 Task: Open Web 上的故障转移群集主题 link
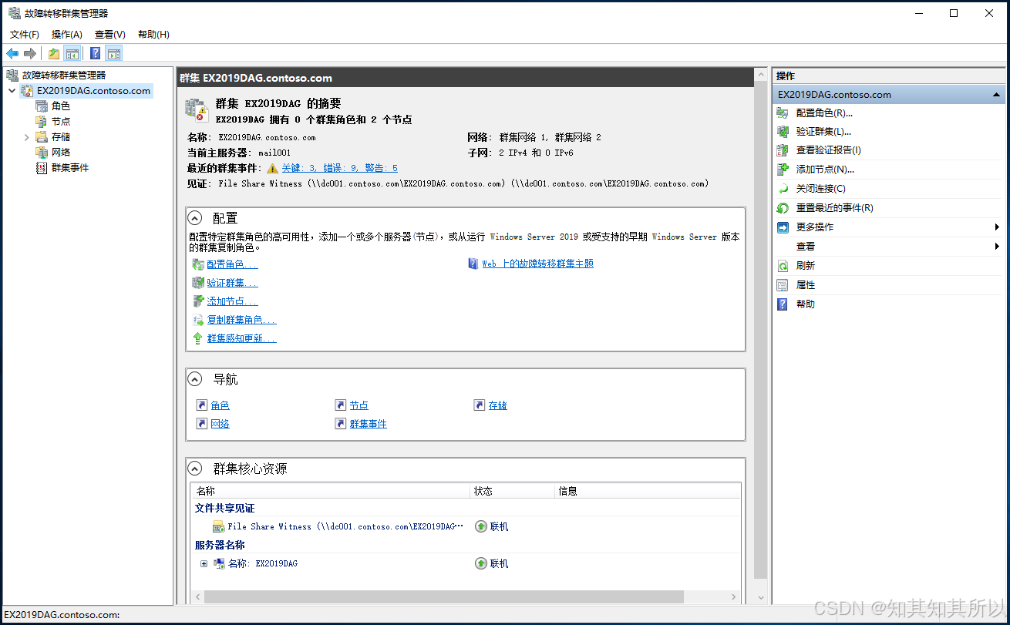point(537,264)
